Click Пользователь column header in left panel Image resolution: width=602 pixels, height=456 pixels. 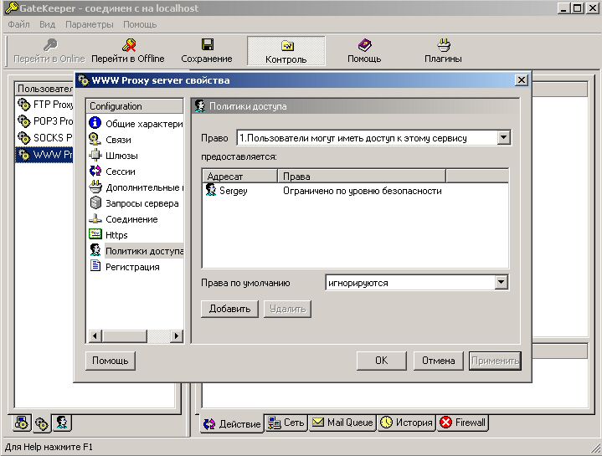click(x=45, y=89)
